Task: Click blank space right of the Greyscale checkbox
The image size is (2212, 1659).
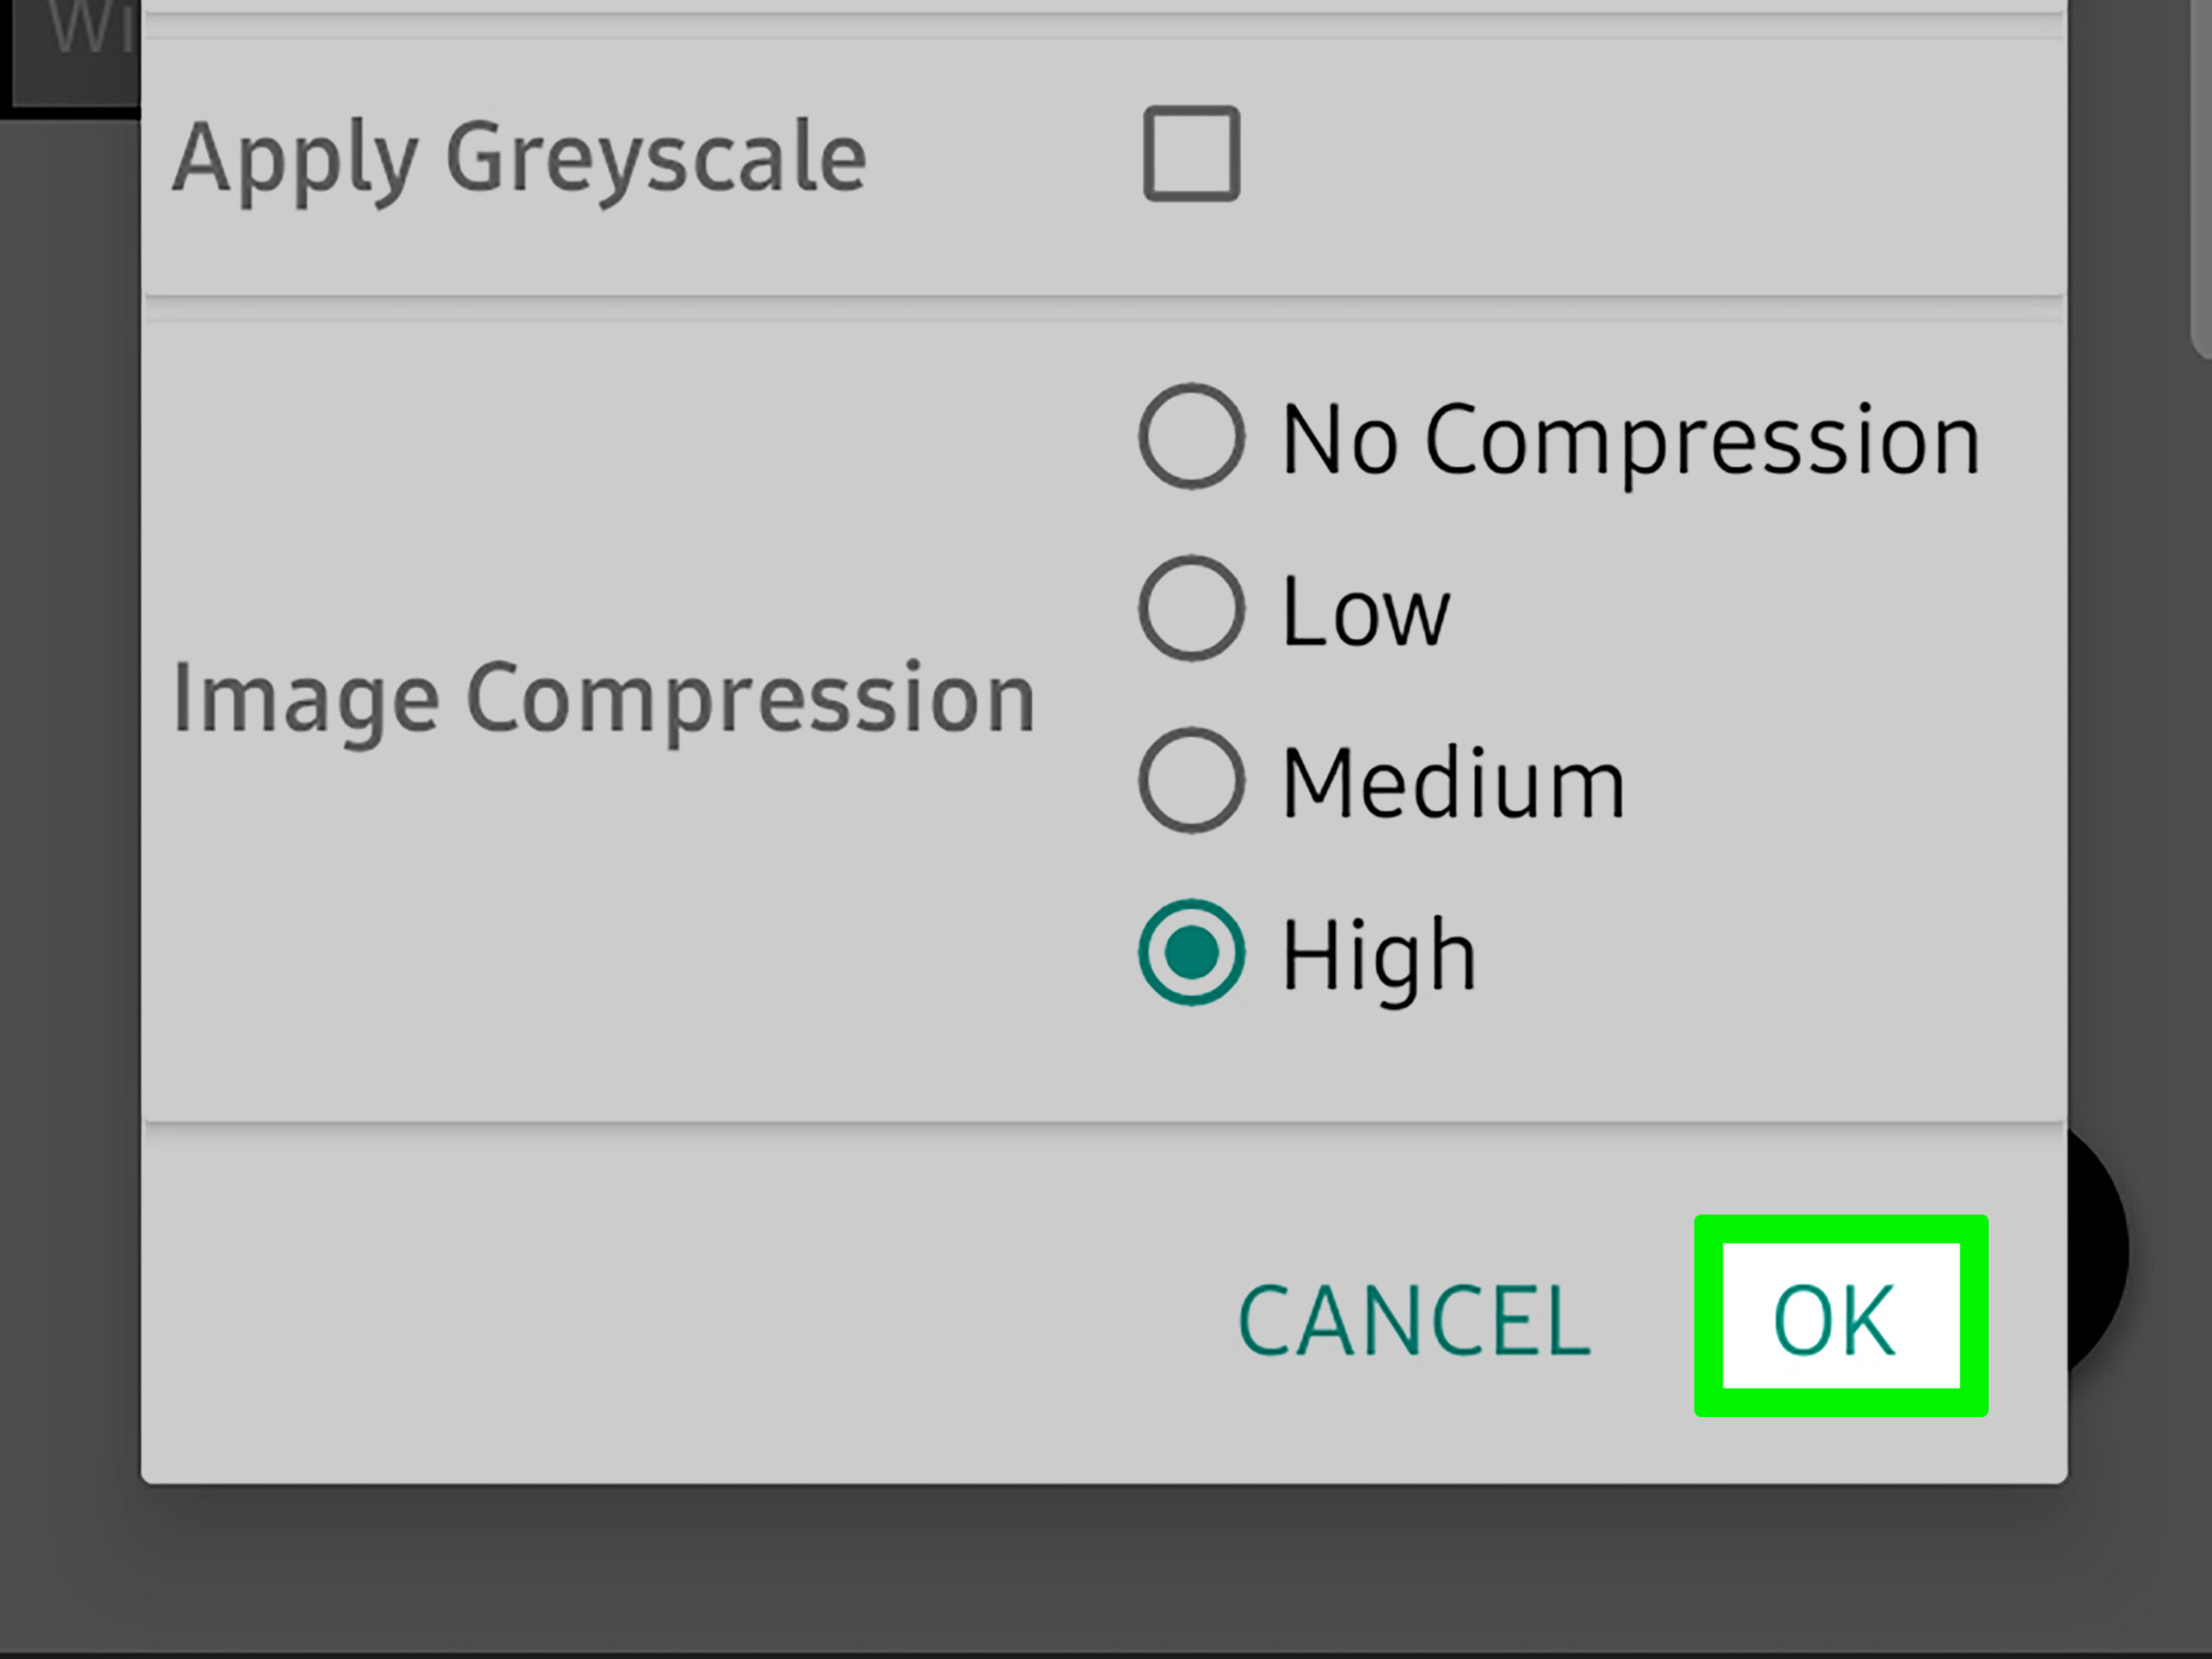Action: click(x=1650, y=160)
